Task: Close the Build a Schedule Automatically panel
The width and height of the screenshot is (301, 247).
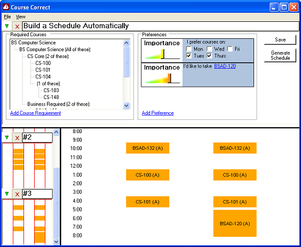Action: click(x=17, y=26)
